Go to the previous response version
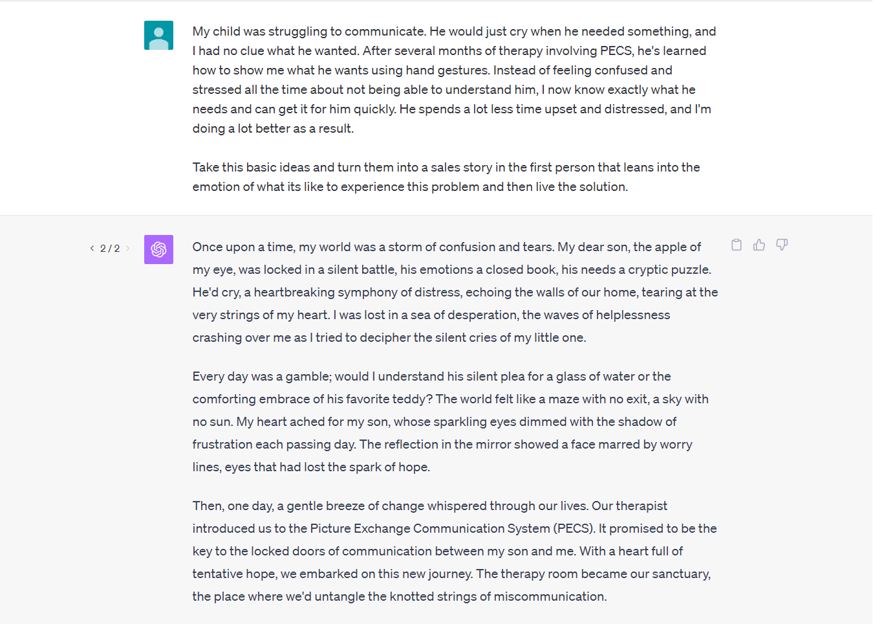The image size is (873, 624). [92, 249]
